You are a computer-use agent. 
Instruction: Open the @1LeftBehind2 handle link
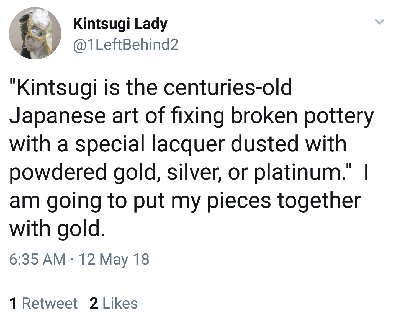tap(126, 45)
